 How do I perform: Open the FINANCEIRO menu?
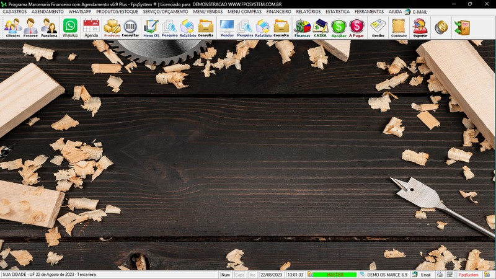click(278, 12)
